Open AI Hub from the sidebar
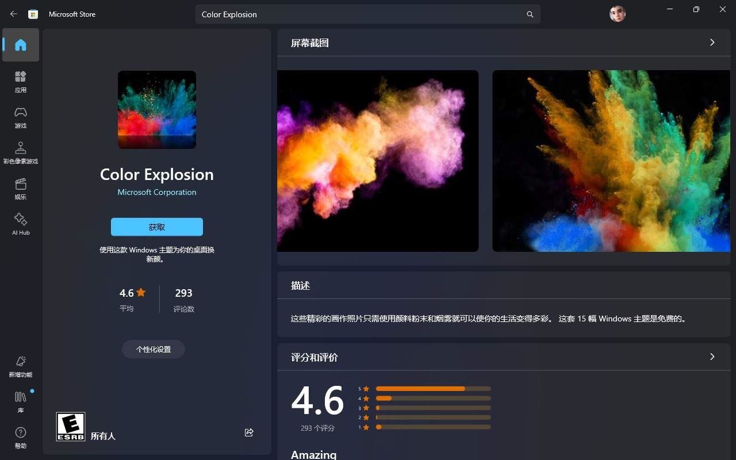The image size is (736, 460). [20, 224]
